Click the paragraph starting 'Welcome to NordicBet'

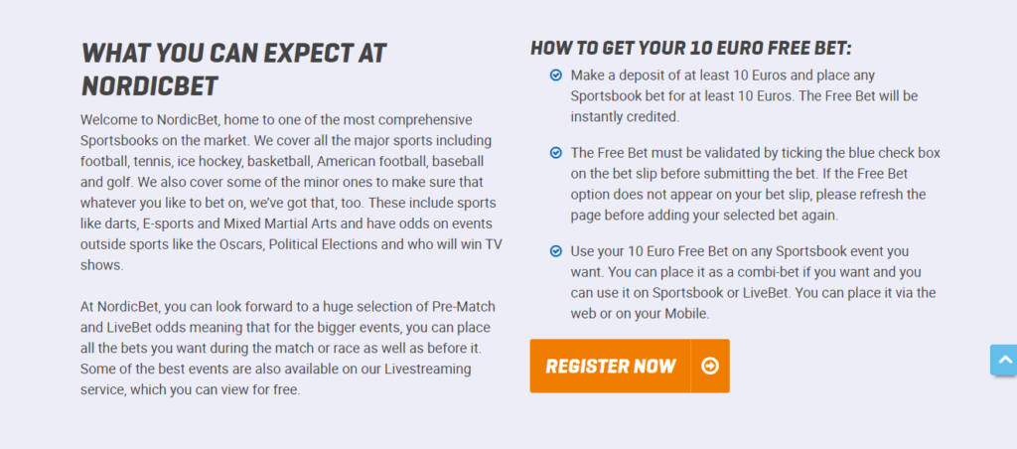click(291, 193)
